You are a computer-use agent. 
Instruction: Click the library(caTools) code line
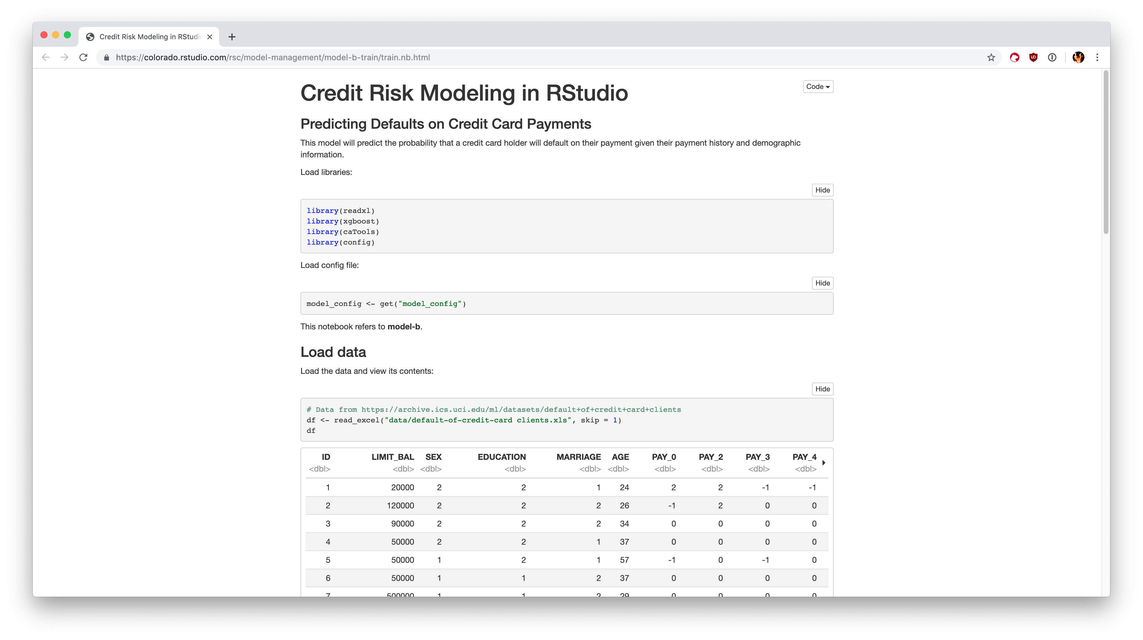(342, 232)
